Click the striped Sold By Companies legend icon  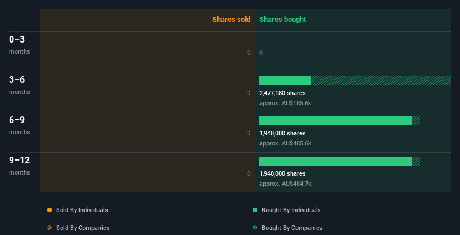(49, 228)
